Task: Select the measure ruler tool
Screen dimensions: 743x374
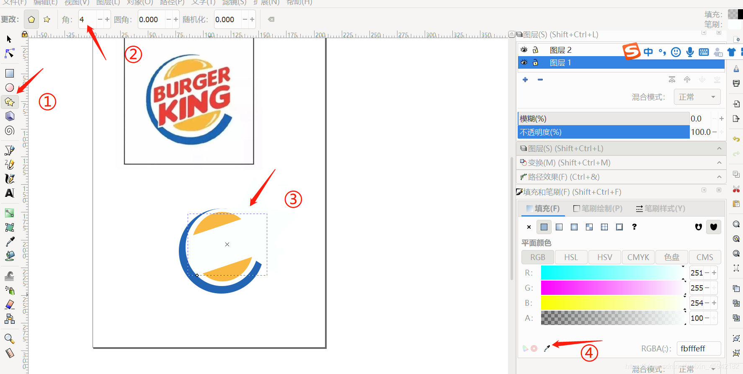Action: [9, 353]
